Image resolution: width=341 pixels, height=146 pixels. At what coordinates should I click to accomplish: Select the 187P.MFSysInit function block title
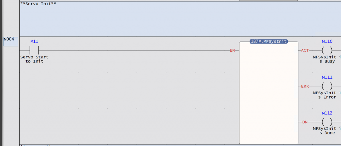click(x=269, y=41)
